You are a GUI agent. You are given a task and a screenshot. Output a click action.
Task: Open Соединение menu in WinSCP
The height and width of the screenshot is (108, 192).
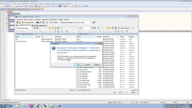click(x=45, y=19)
